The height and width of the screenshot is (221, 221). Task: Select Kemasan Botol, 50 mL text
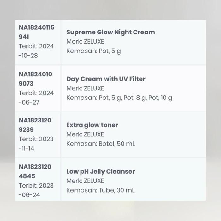(100, 144)
